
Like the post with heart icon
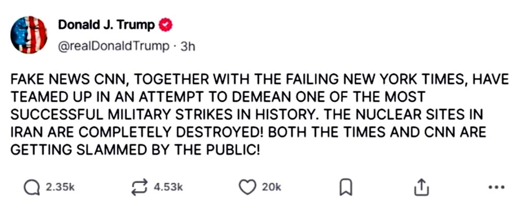pyautogui.click(x=248, y=187)
